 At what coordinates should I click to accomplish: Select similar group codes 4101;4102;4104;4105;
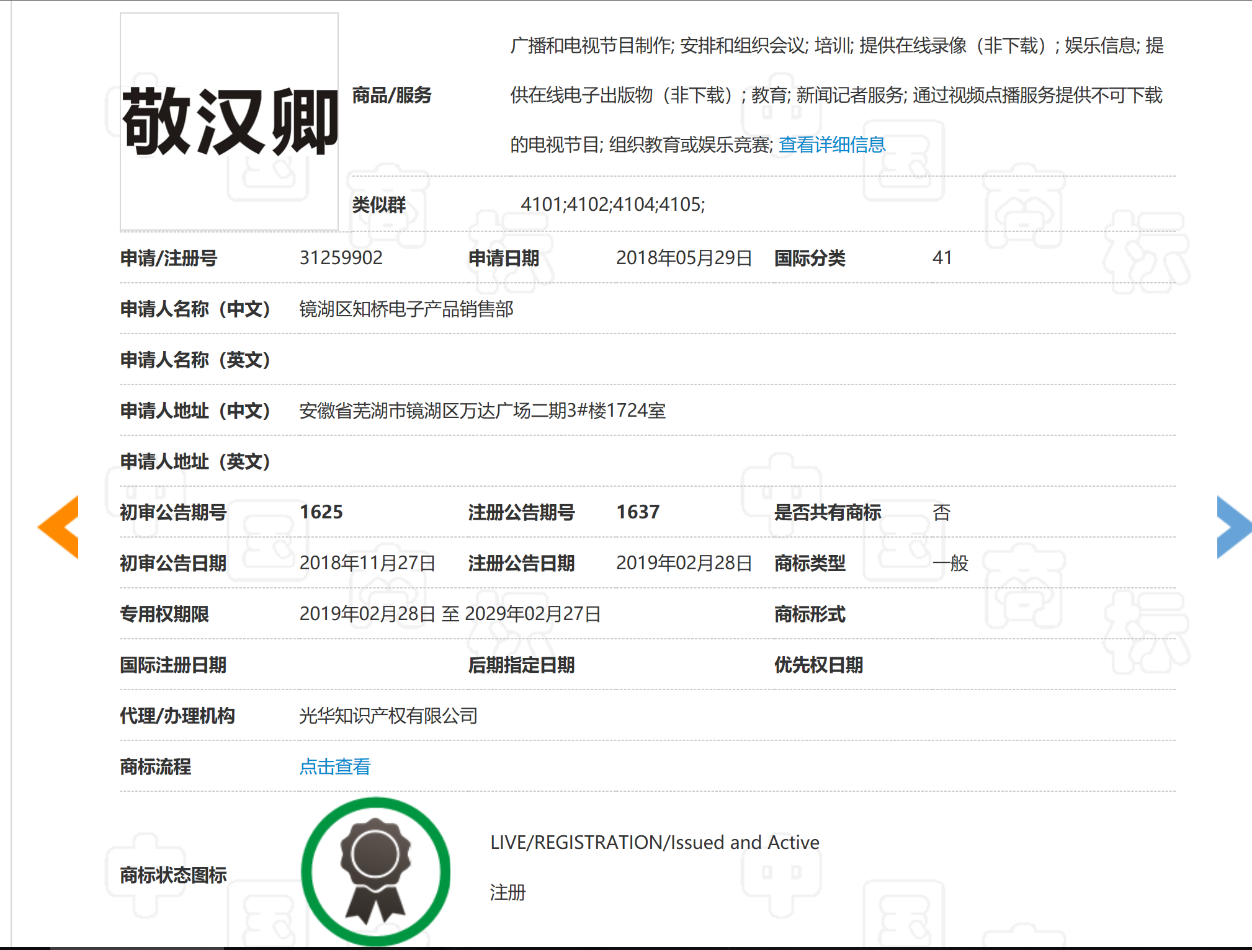point(613,204)
